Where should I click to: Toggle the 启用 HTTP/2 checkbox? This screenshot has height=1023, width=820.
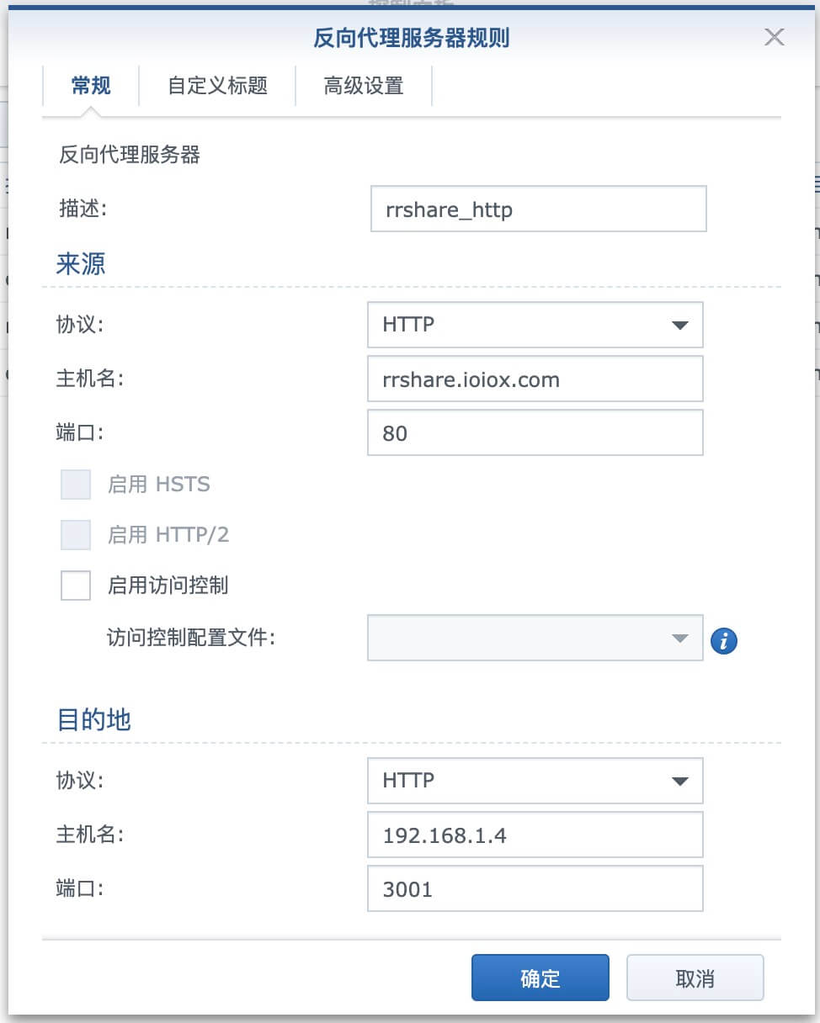tap(76, 535)
